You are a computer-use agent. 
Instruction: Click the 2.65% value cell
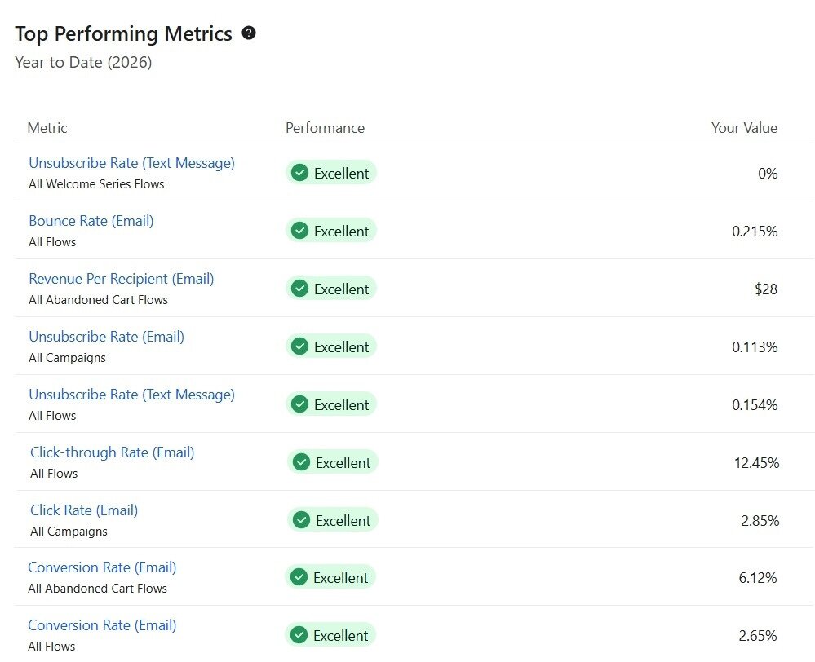point(758,635)
